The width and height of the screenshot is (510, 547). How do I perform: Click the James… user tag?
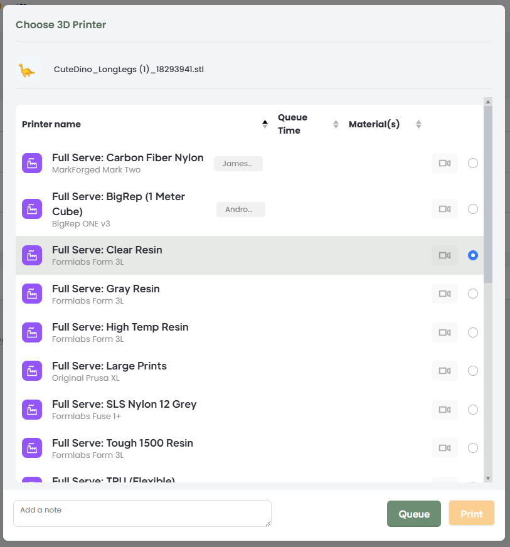[238, 164]
